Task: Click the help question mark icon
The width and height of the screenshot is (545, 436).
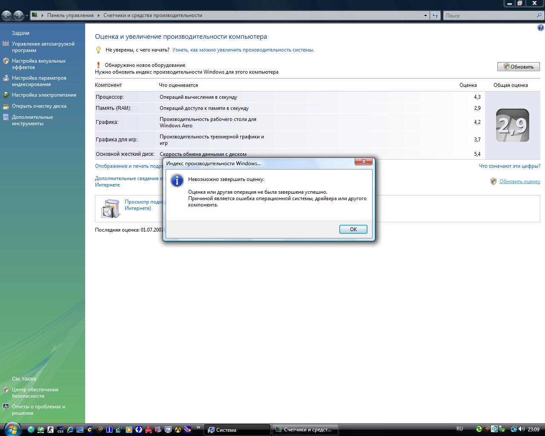Action: (541, 28)
